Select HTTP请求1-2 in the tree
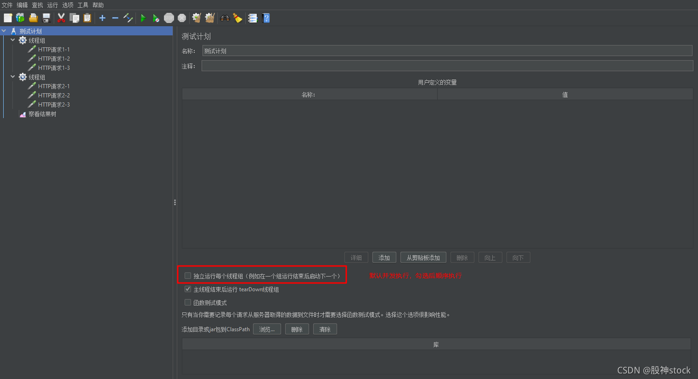The image size is (698, 379). tap(54, 59)
